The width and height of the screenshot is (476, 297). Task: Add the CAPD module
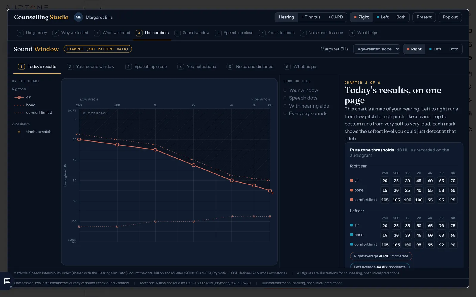(x=336, y=17)
